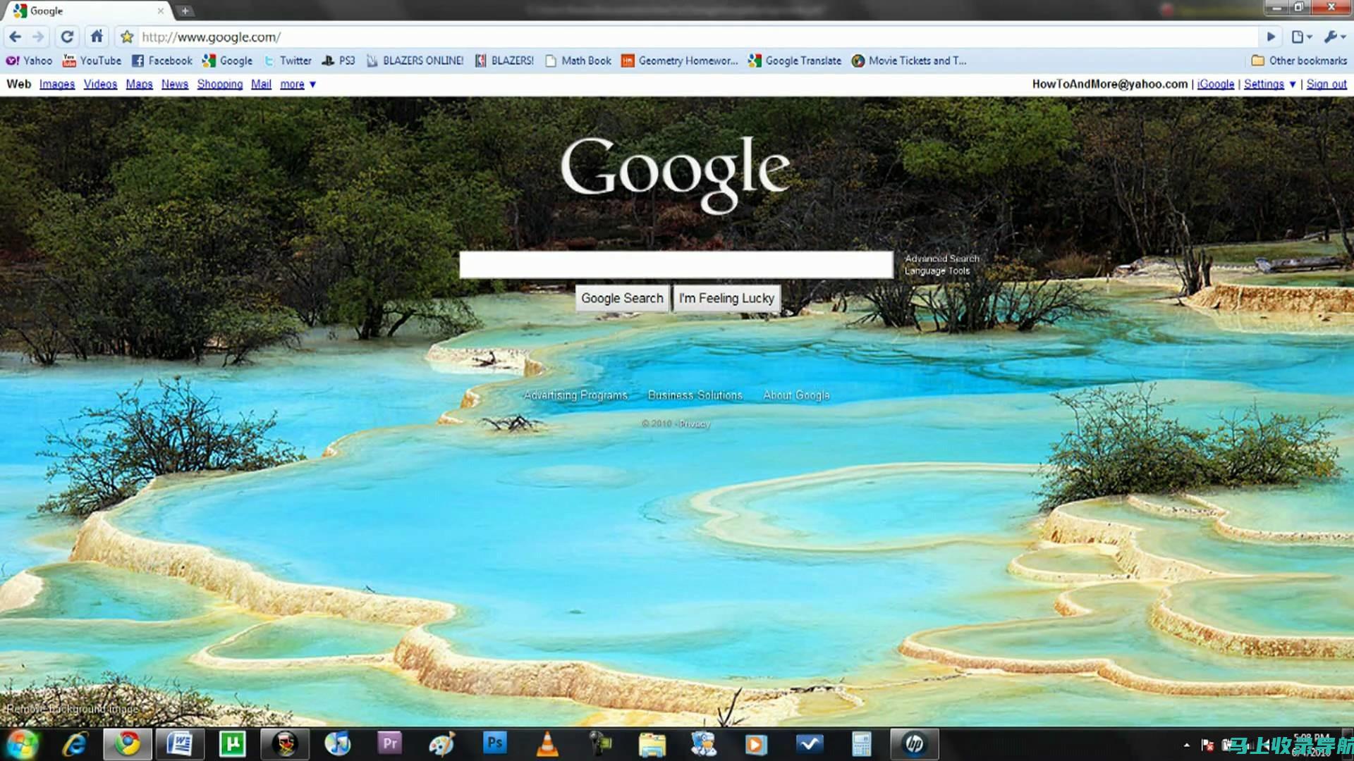Click the search input field
Viewport: 1354px width, 761px height.
[x=678, y=266]
